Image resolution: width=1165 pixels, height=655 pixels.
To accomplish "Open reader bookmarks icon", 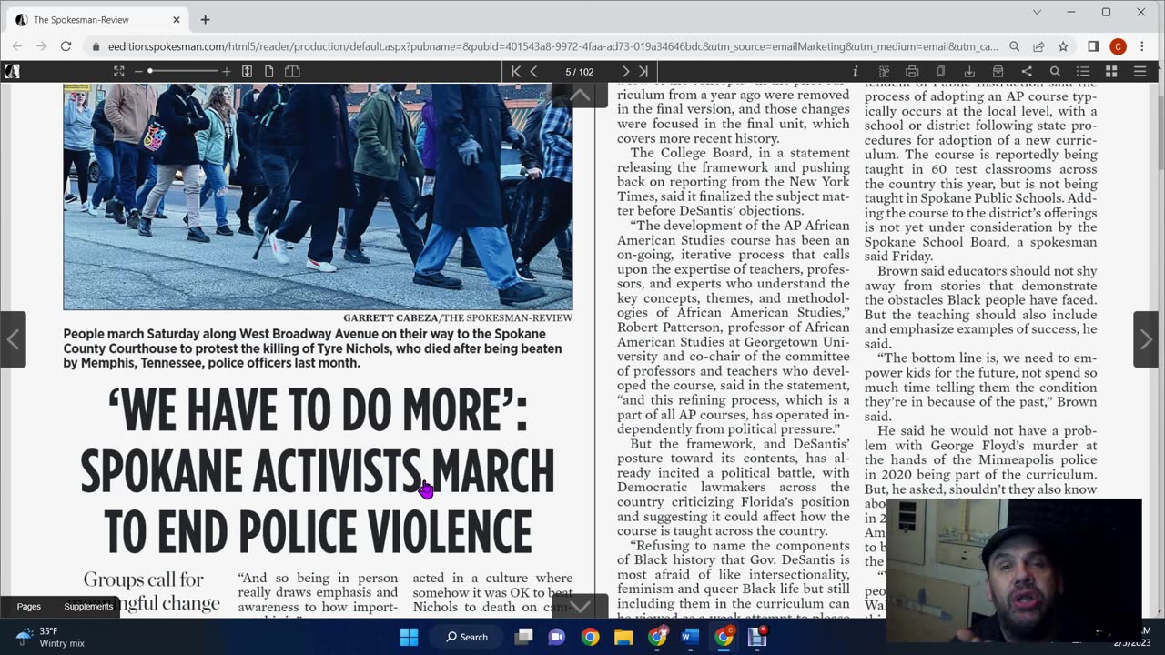I will (941, 71).
